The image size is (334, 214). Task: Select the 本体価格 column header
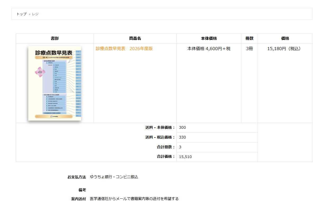point(209,39)
